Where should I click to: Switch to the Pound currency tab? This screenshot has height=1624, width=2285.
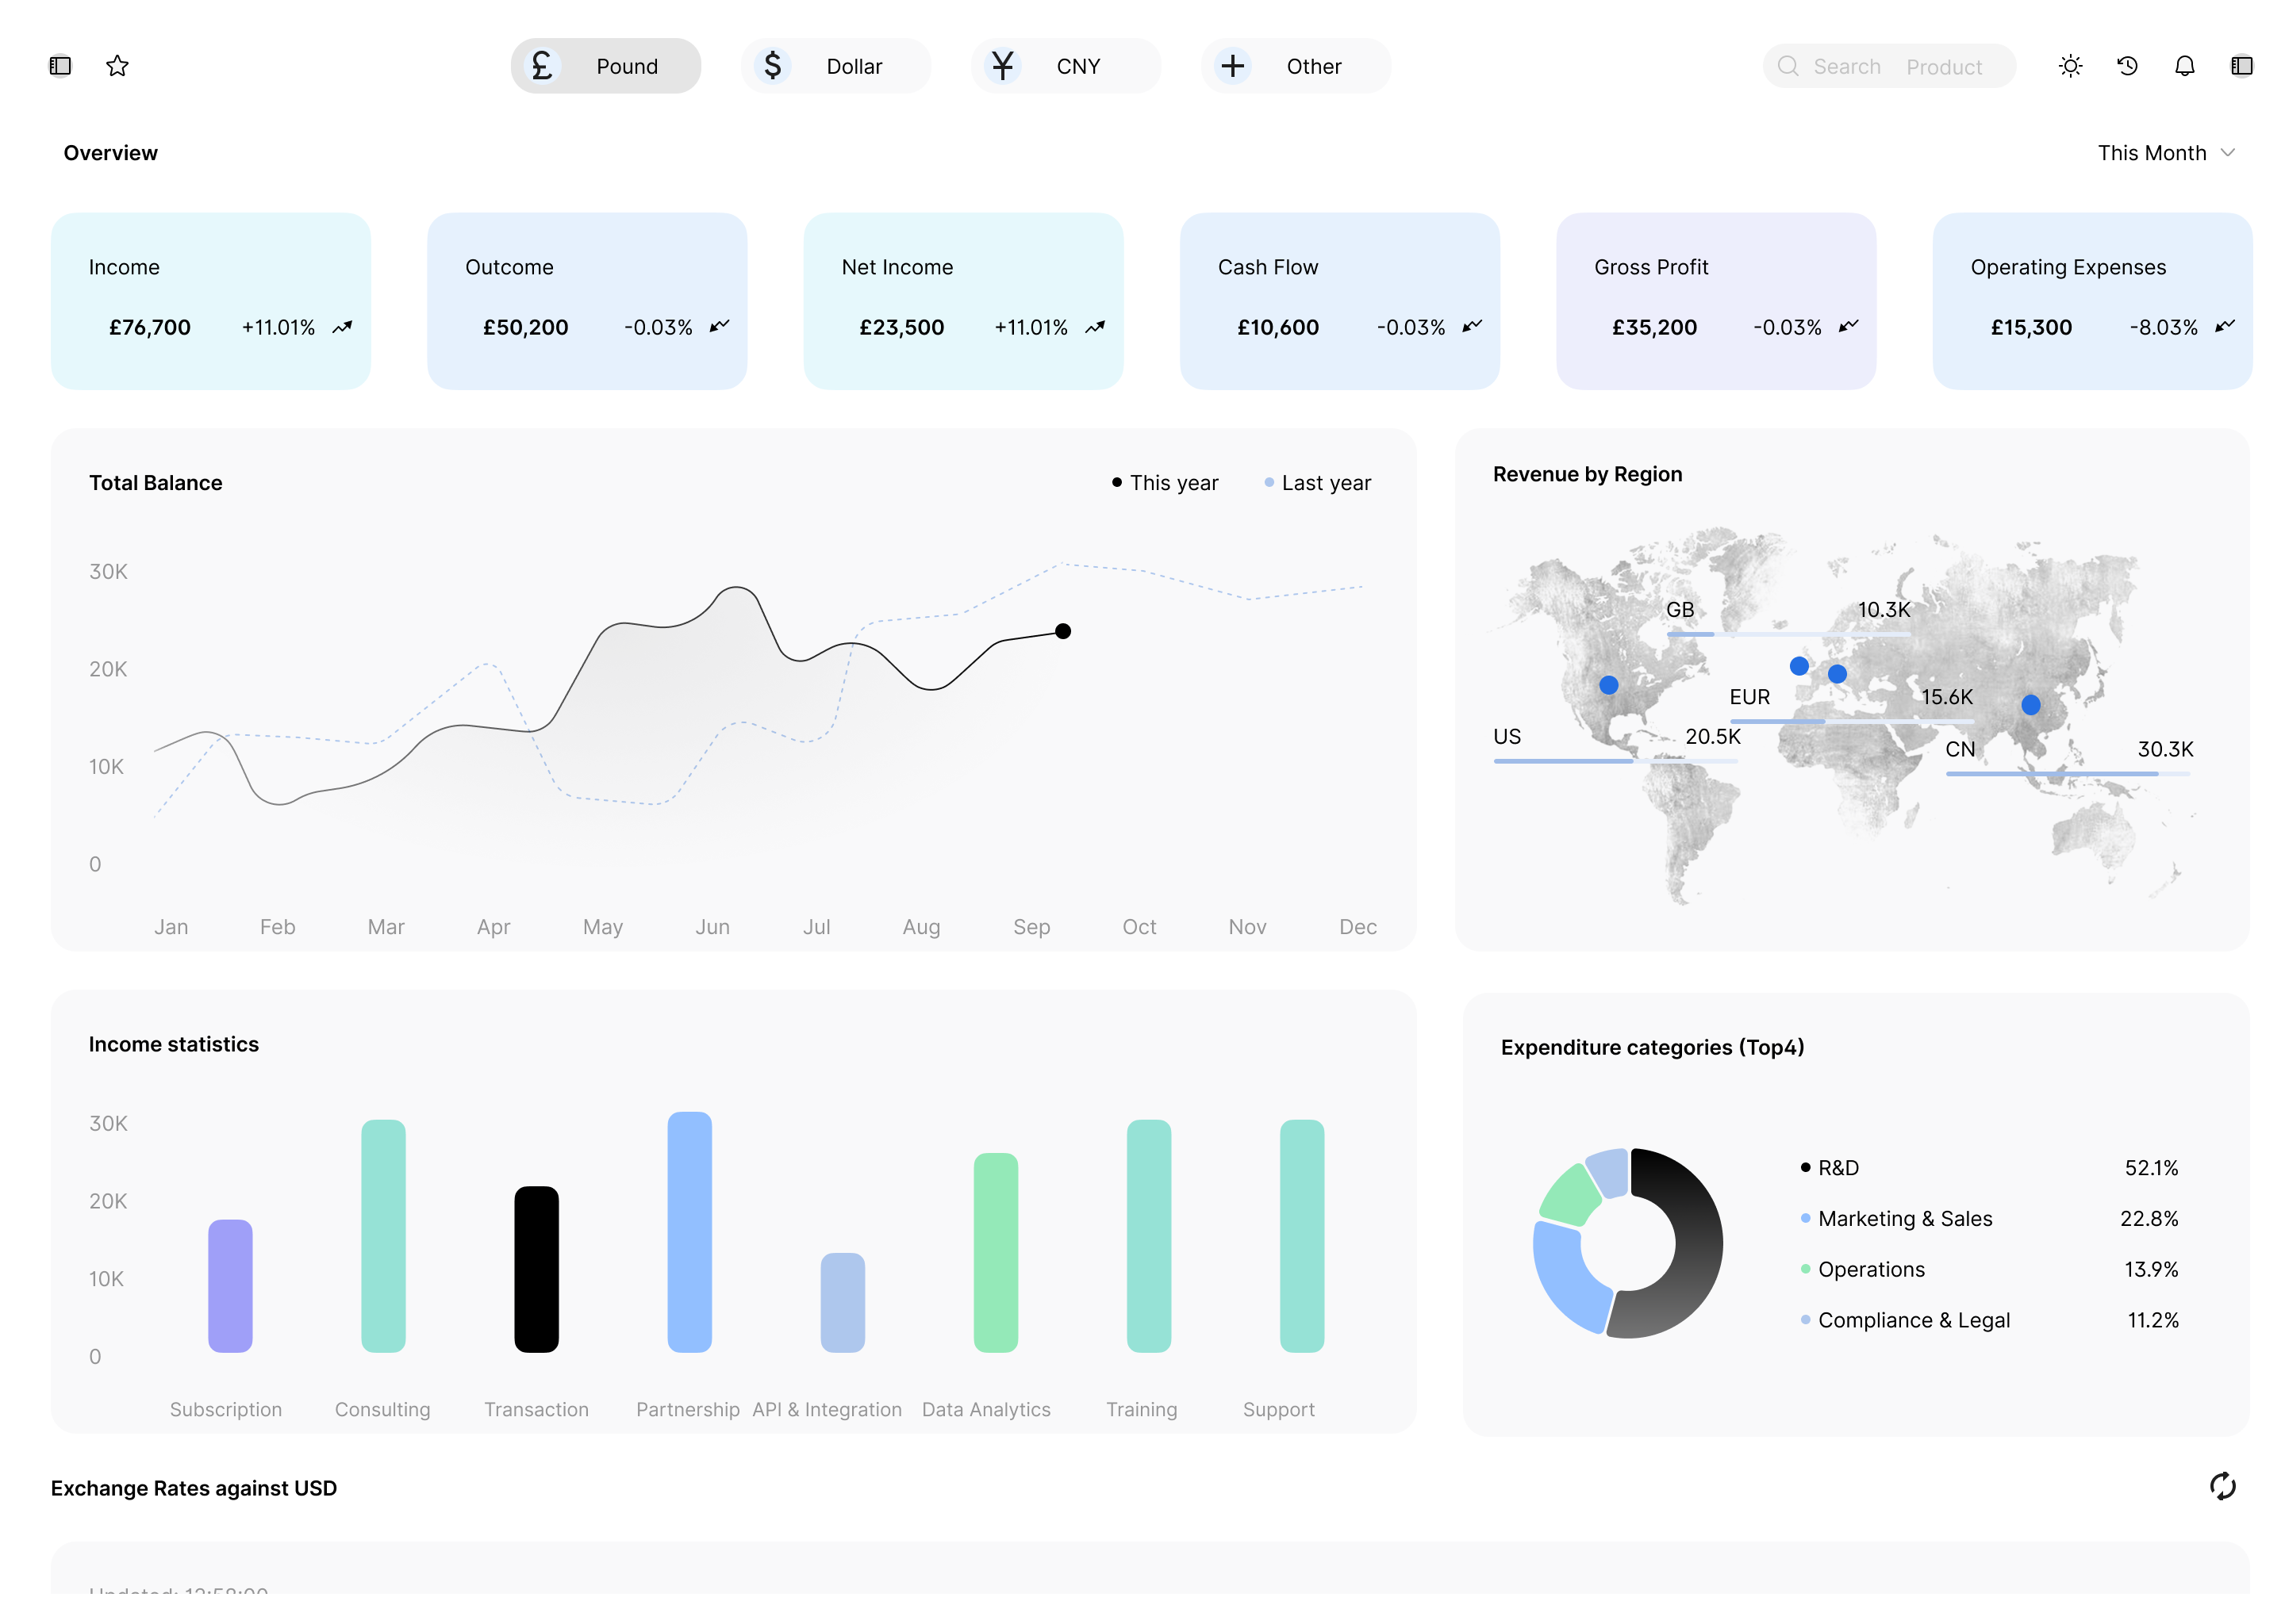pyautogui.click(x=605, y=66)
